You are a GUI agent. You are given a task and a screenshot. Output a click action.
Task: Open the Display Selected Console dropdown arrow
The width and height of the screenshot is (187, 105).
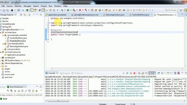165,73
